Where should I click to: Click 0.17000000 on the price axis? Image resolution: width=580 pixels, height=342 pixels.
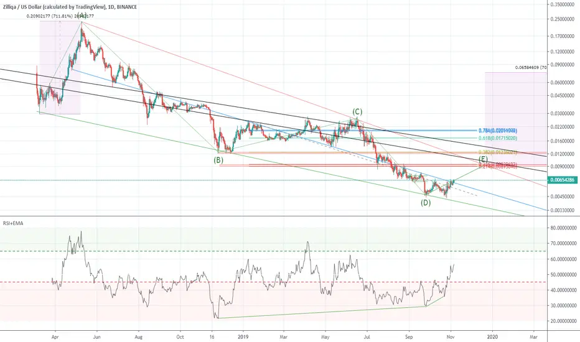point(562,36)
